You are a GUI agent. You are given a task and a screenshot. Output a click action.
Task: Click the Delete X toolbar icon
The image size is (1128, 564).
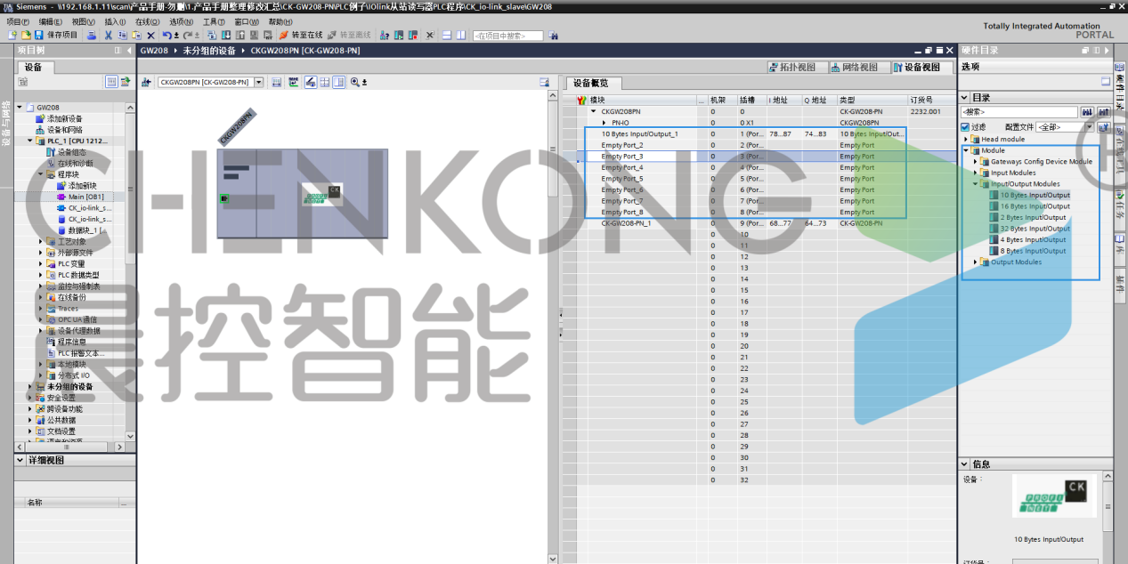[150, 36]
